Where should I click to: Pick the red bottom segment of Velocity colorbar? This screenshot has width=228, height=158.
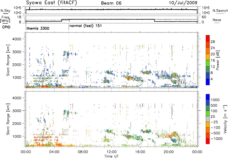[208, 141]
